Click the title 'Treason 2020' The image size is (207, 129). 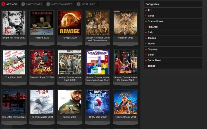point(42,38)
